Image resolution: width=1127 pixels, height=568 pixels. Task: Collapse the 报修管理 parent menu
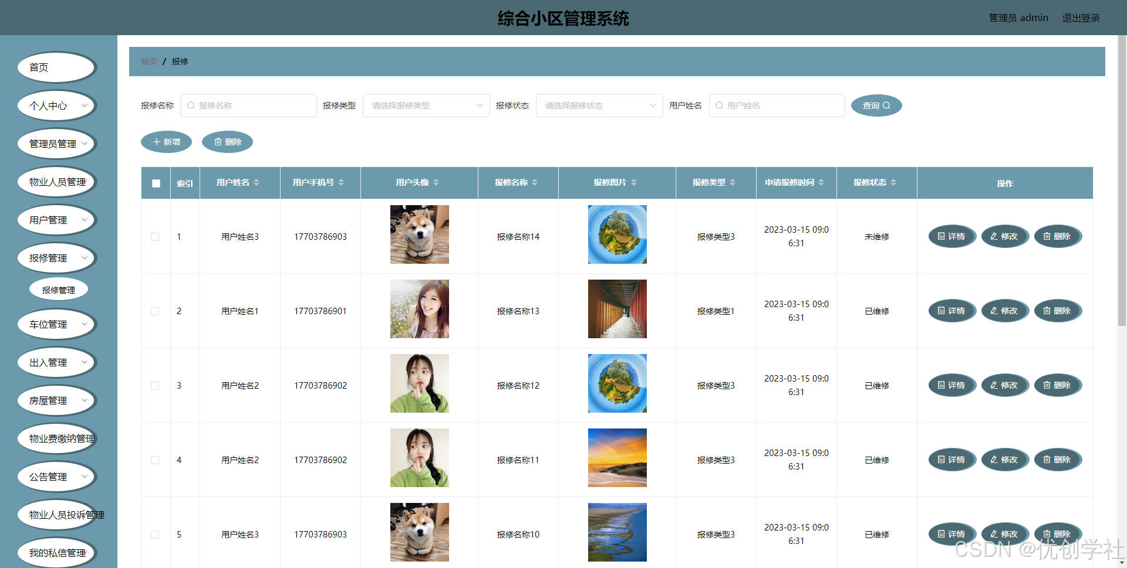pos(56,258)
